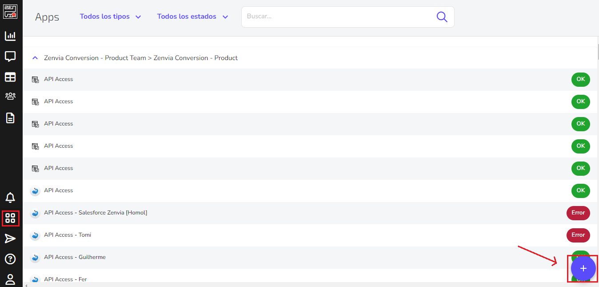Image resolution: width=599 pixels, height=287 pixels.
Task: Click Error badge of API Access - Tomi
Action: pyautogui.click(x=578, y=235)
